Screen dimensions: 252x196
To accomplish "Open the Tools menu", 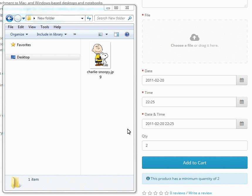I will coord(45,27).
